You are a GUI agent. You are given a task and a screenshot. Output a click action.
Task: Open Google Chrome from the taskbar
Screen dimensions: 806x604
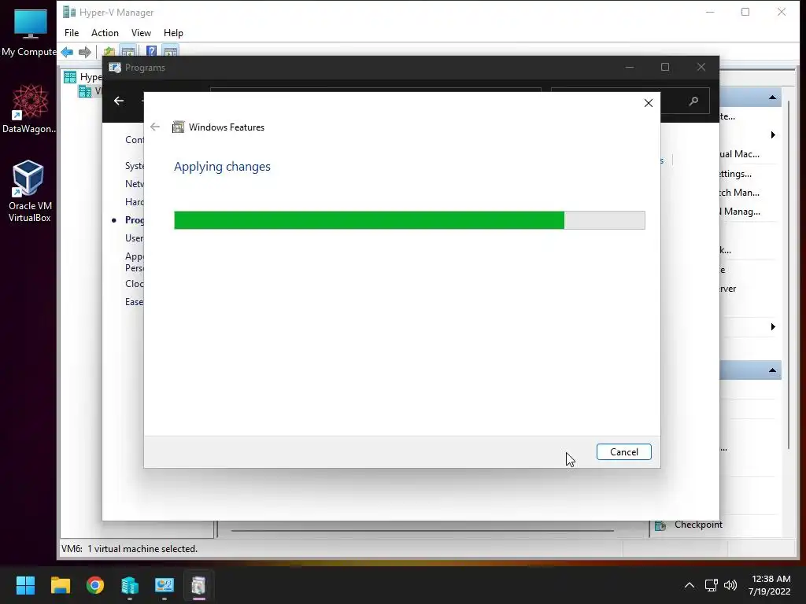point(95,585)
